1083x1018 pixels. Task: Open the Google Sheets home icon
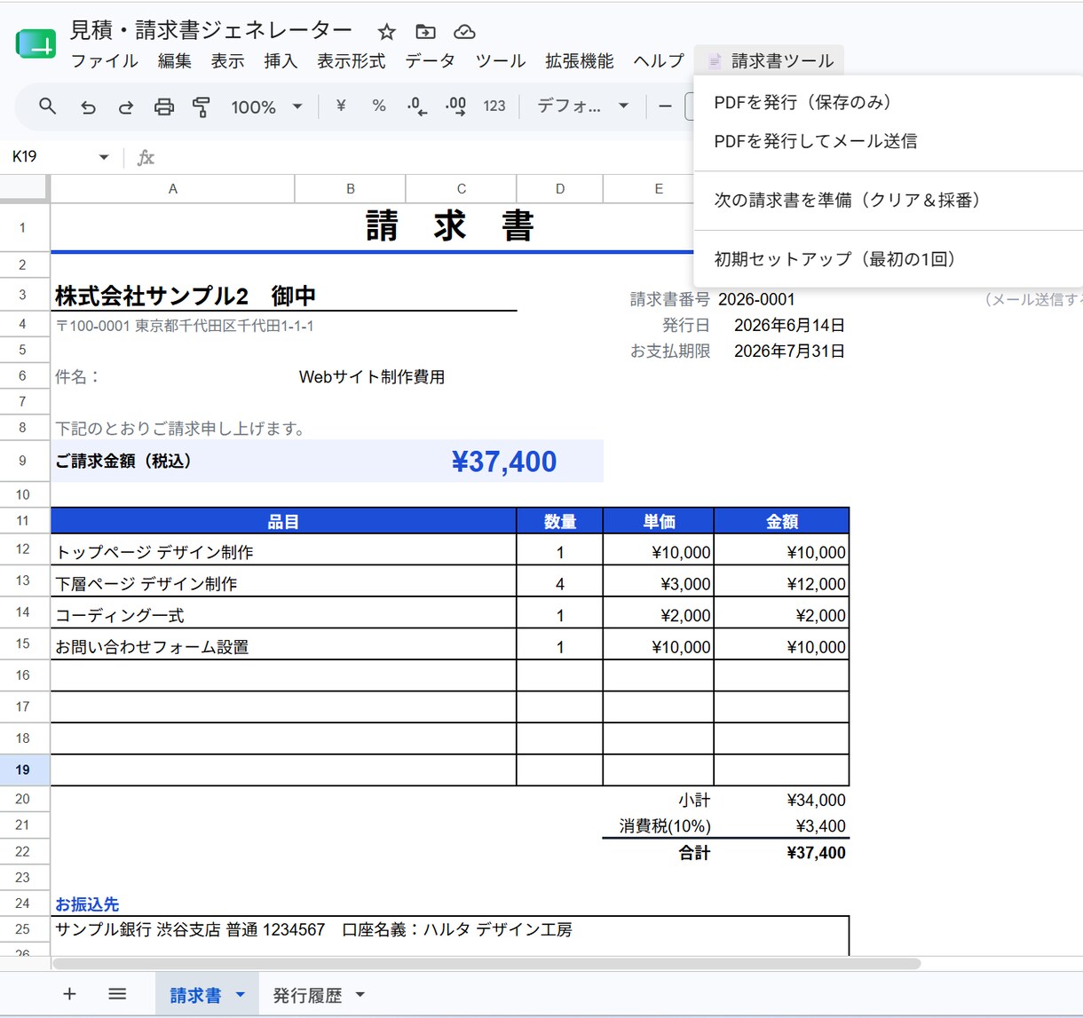tap(36, 44)
